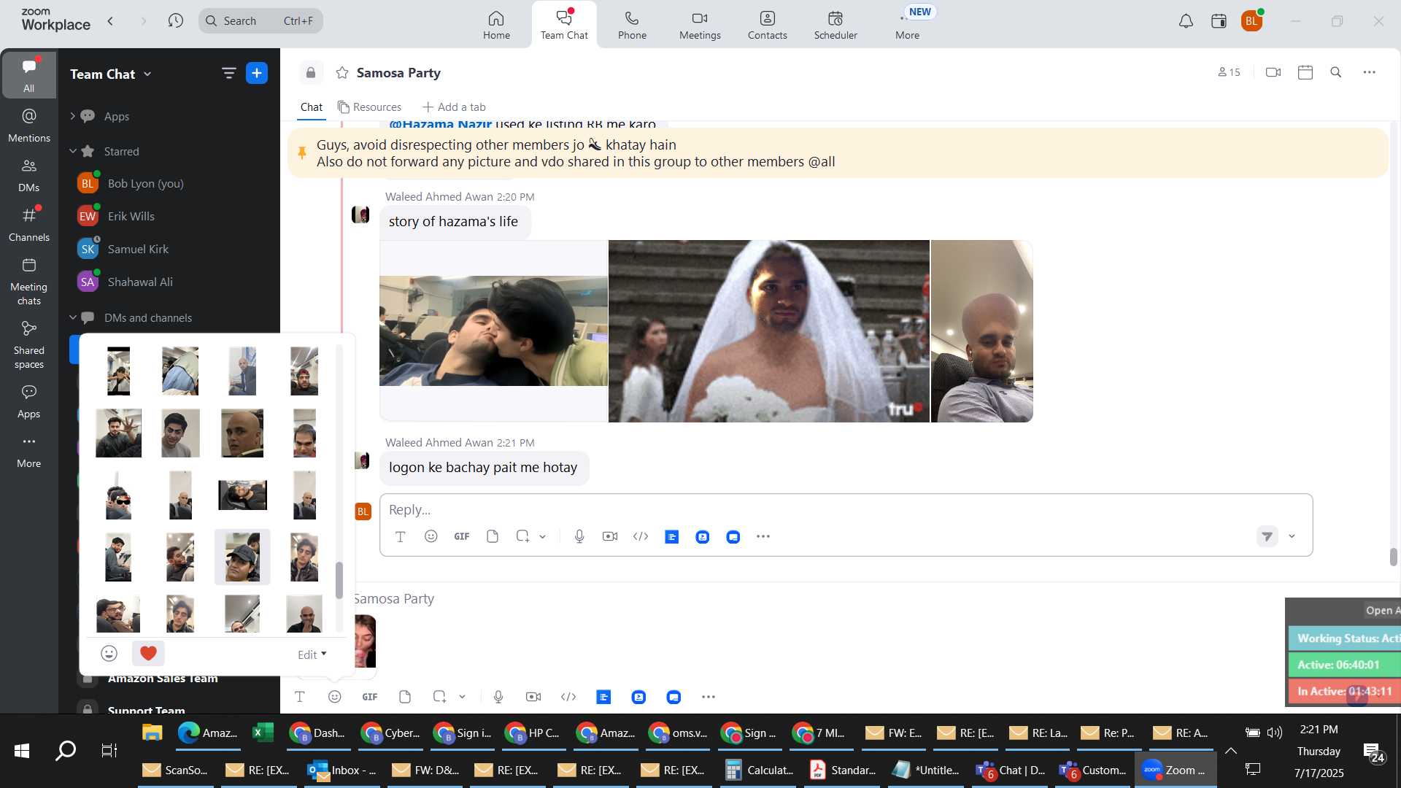Open the Meetings tab
This screenshot has height=788, width=1401.
[x=700, y=25]
